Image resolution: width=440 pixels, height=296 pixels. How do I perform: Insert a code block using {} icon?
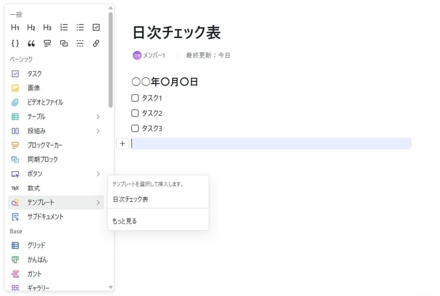[15, 43]
